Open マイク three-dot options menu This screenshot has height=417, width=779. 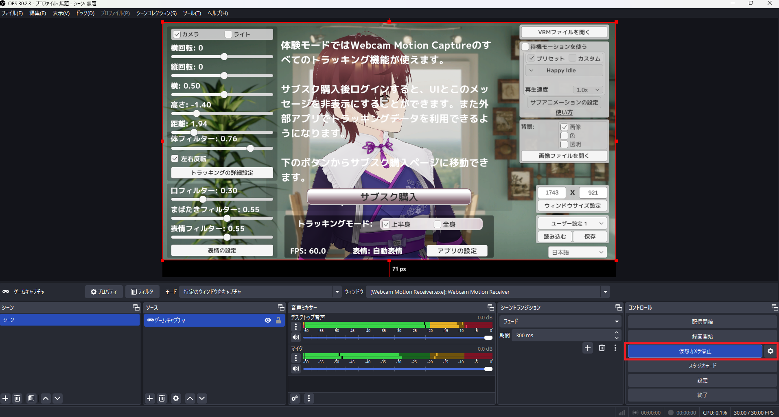[x=296, y=358]
